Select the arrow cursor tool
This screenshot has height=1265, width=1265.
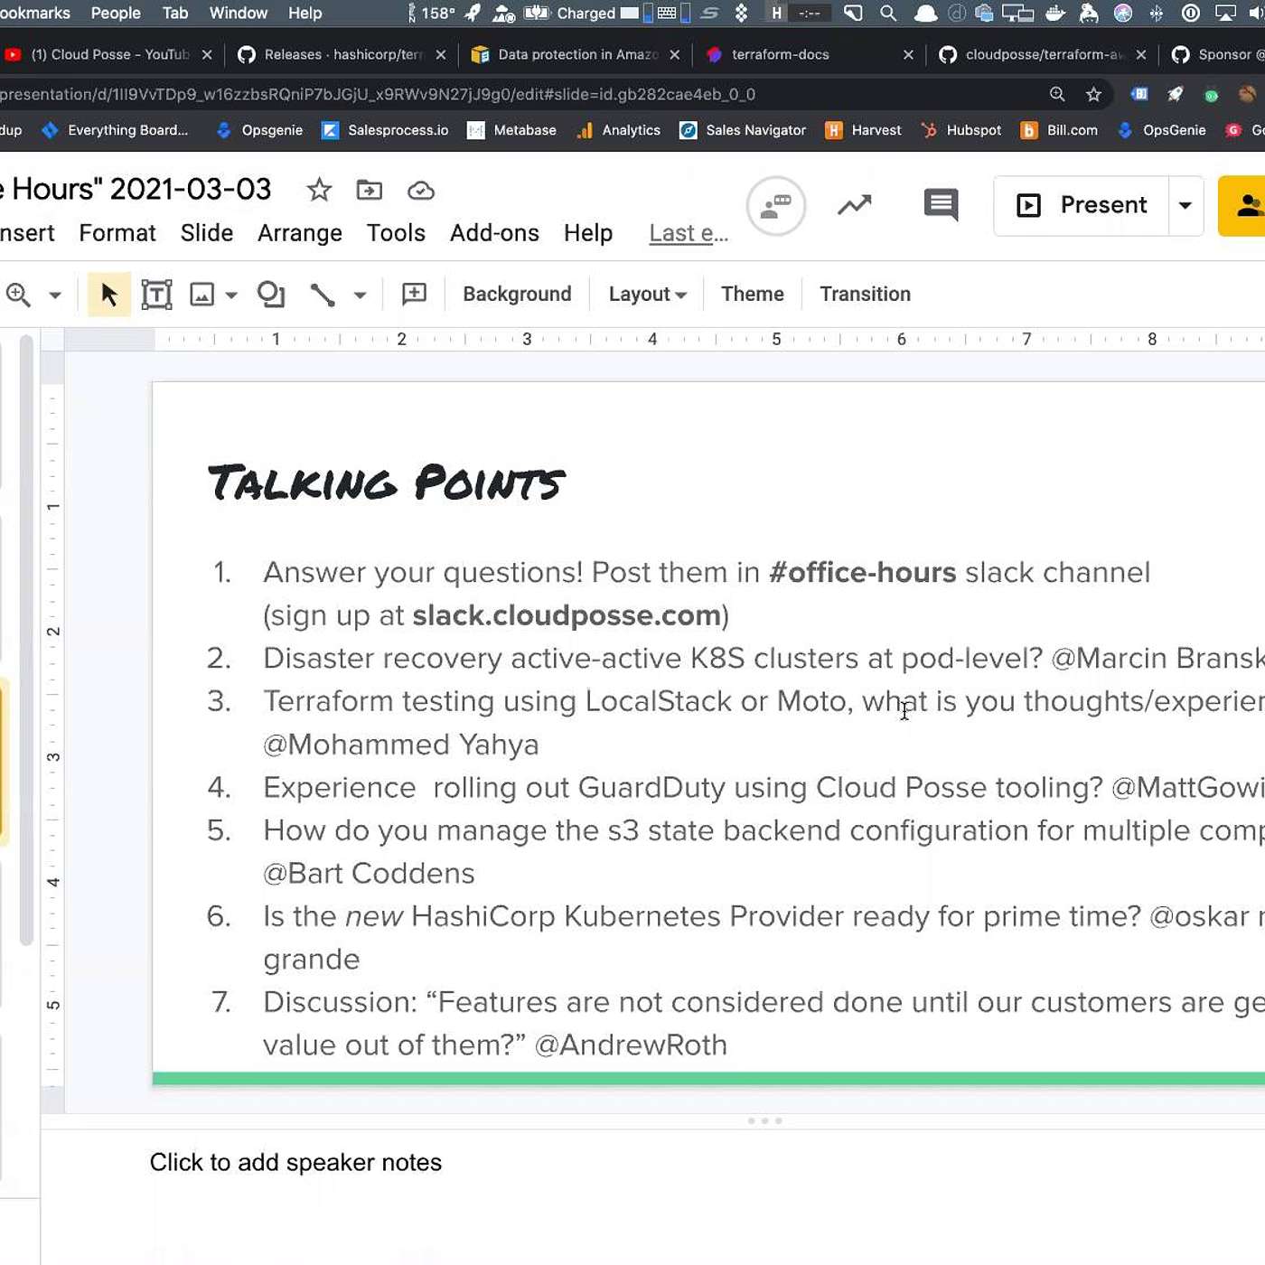(108, 295)
